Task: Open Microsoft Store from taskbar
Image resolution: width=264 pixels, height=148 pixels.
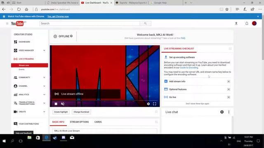Action: (38, 138)
